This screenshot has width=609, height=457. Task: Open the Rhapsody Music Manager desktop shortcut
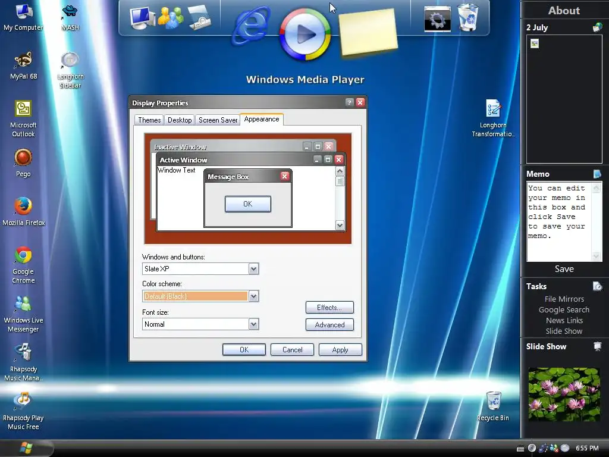[23, 362]
